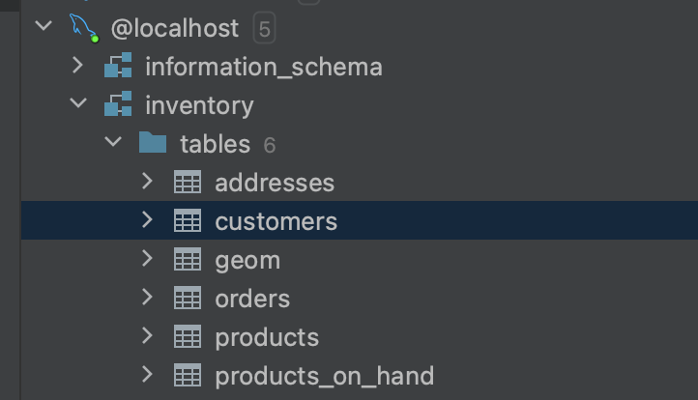Image resolution: width=698 pixels, height=400 pixels.
Task: Collapse the @localhost data source node
Action: tap(44, 27)
